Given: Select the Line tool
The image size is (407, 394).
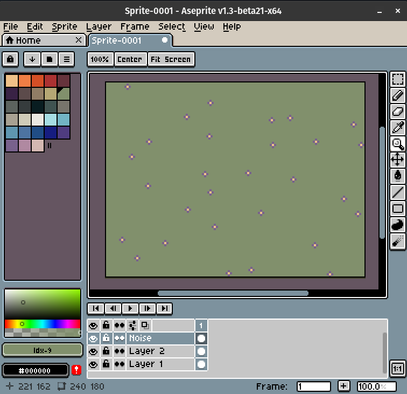Looking at the screenshot, I should (x=397, y=191).
